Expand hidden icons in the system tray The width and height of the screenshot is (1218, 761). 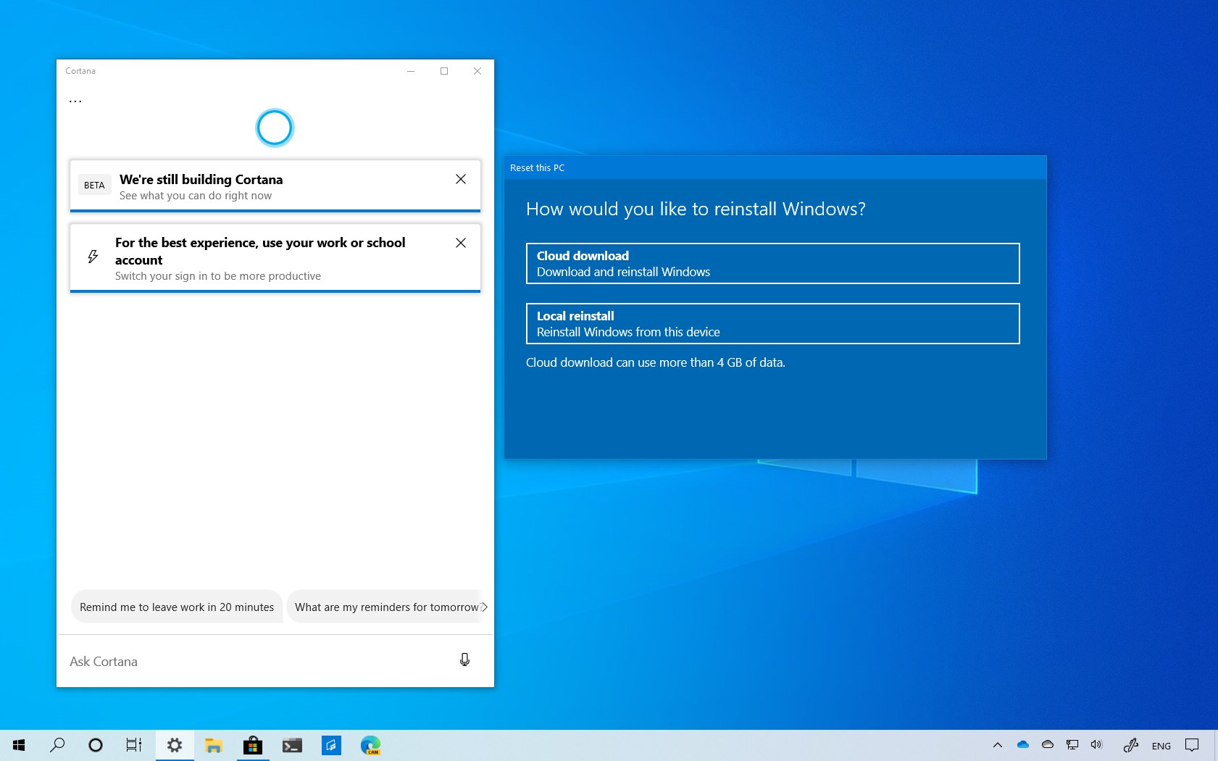(x=998, y=745)
